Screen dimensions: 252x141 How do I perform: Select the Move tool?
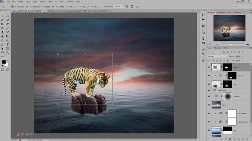[x=2, y=16]
